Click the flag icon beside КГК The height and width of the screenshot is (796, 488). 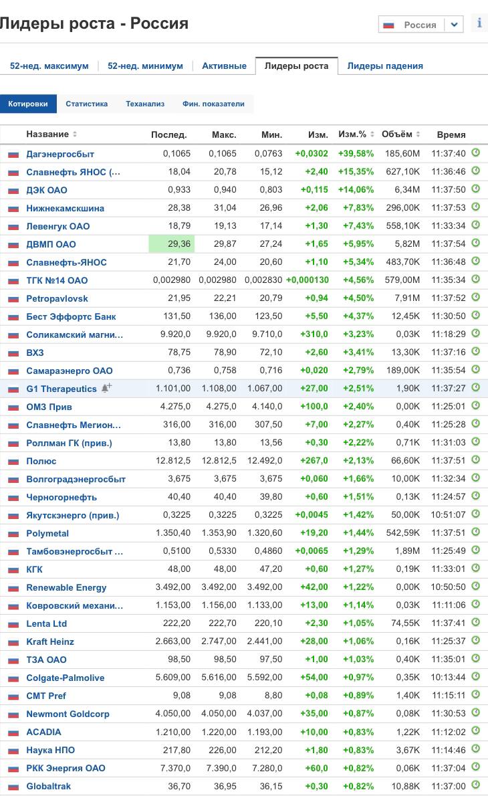[x=13, y=570]
